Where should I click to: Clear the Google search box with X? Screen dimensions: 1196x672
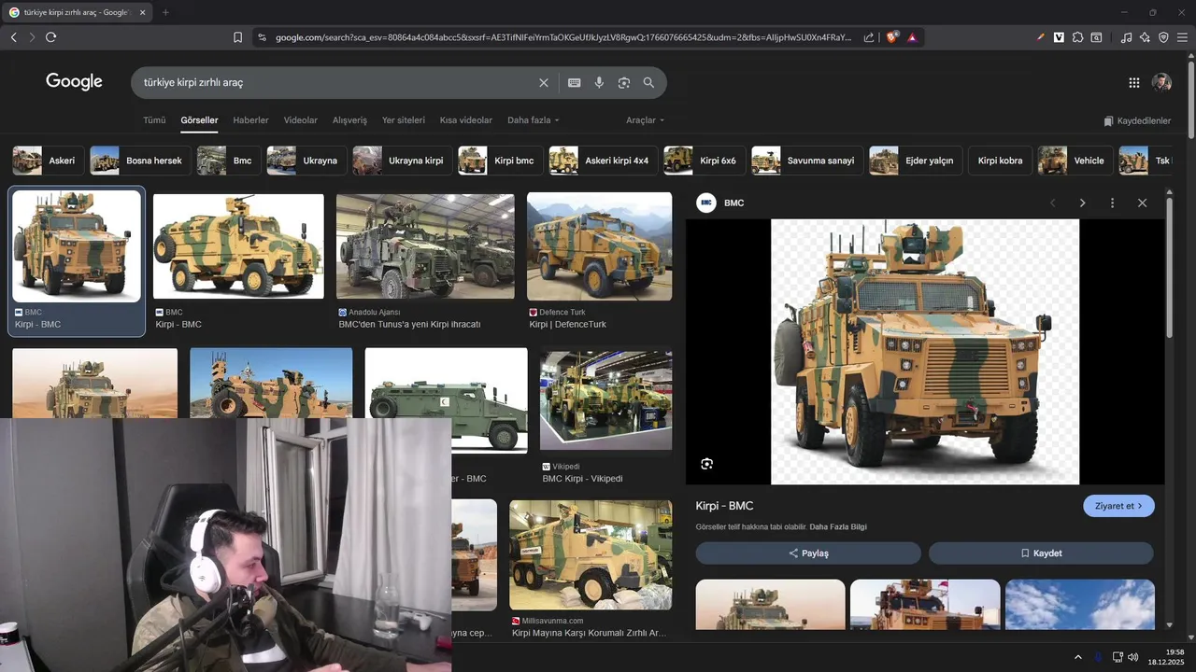(x=544, y=82)
